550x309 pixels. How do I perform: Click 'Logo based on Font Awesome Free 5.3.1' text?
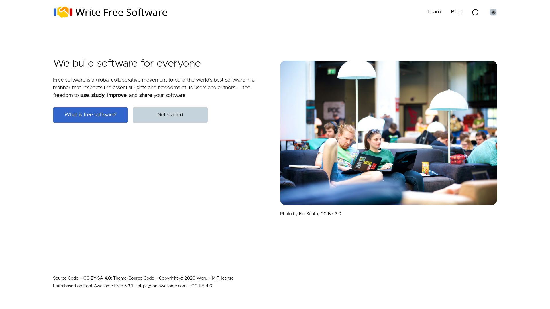click(x=93, y=286)
